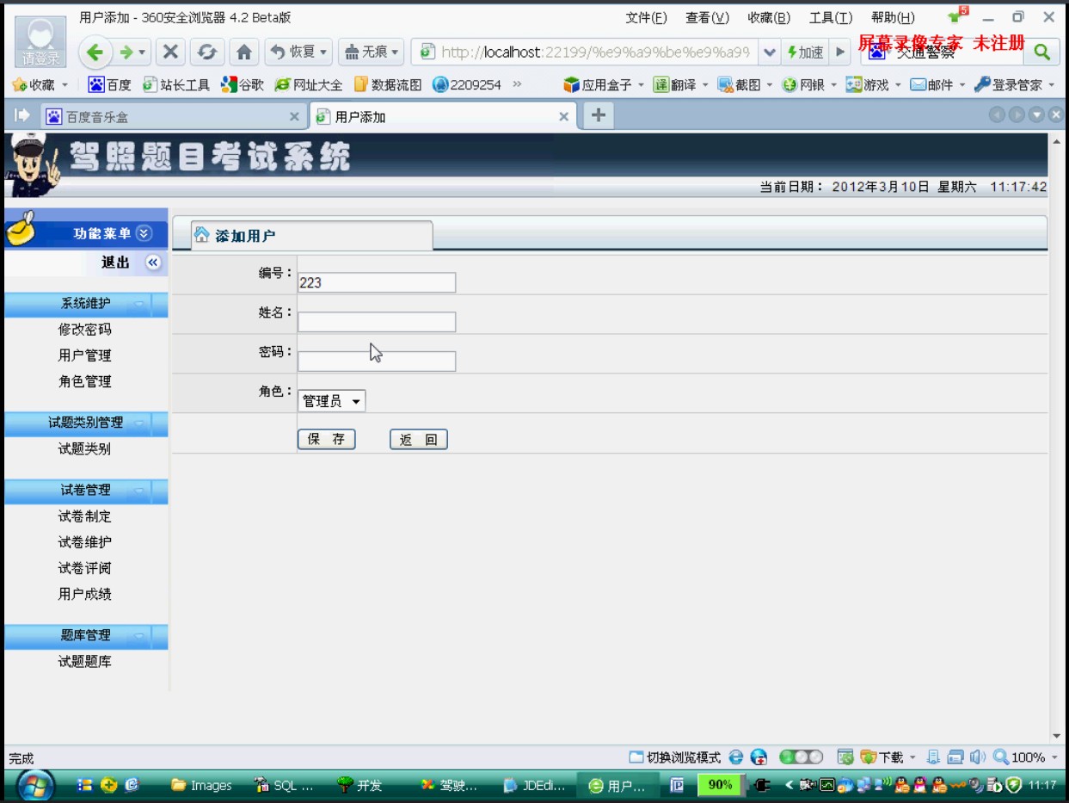This screenshot has width=1069, height=803.
Task: Click the 返回 back button
Action: point(419,440)
